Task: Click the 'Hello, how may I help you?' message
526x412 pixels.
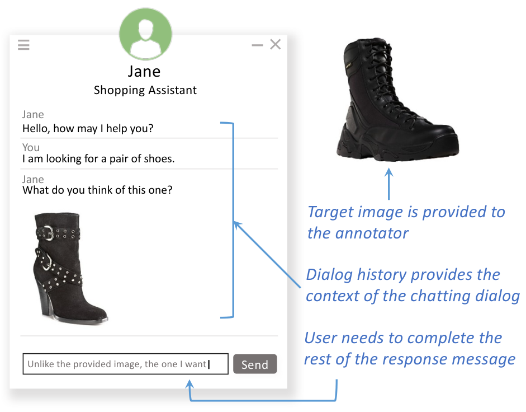Action: [88, 128]
